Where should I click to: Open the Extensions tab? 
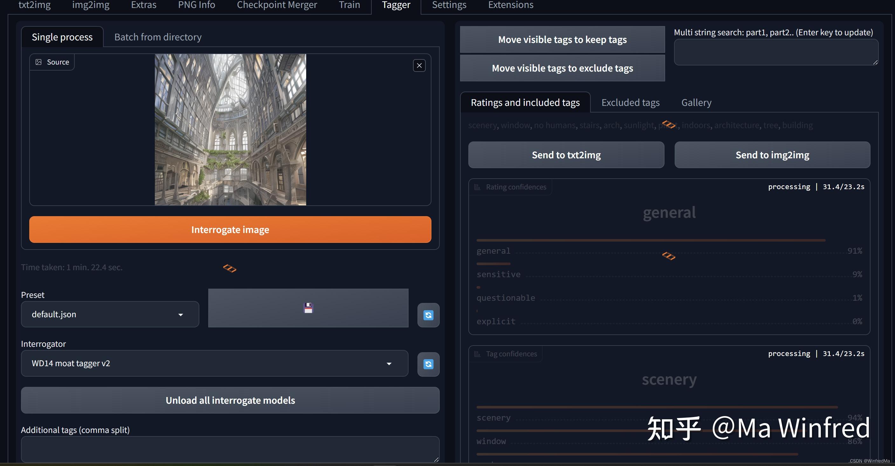coord(510,5)
